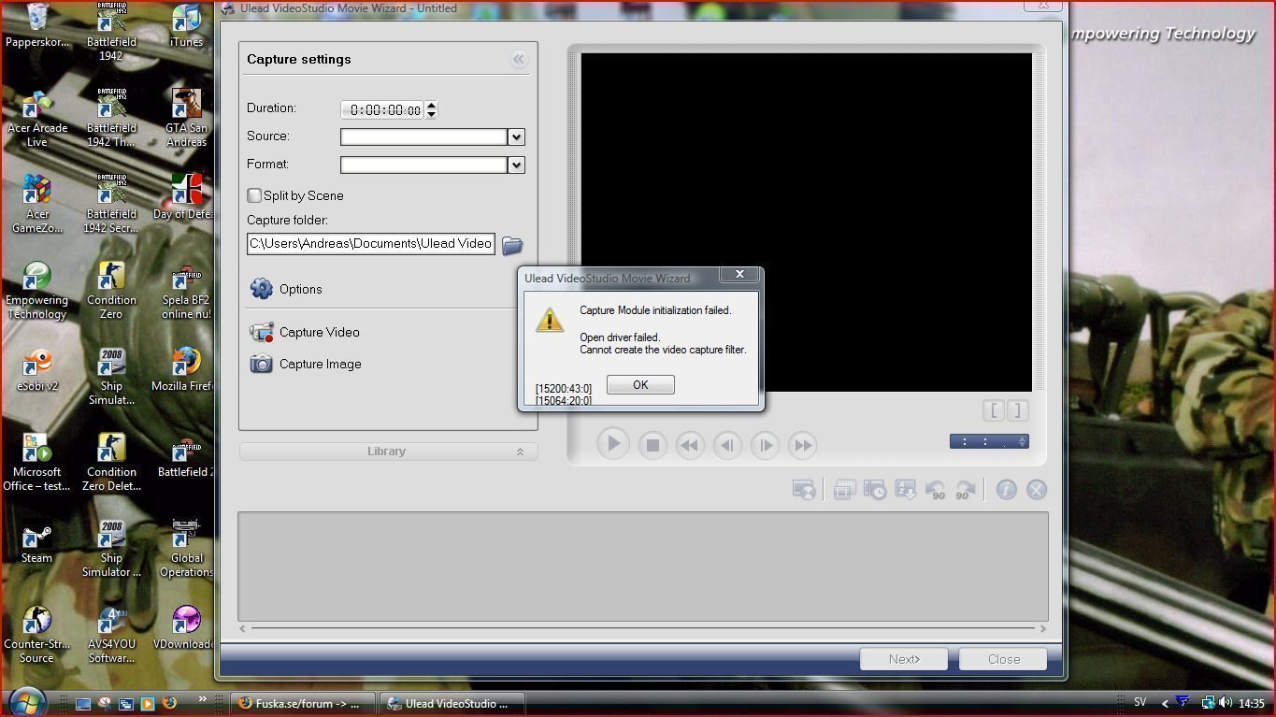Image resolution: width=1276 pixels, height=717 pixels.
Task: Step to the next frame
Action: click(765, 445)
